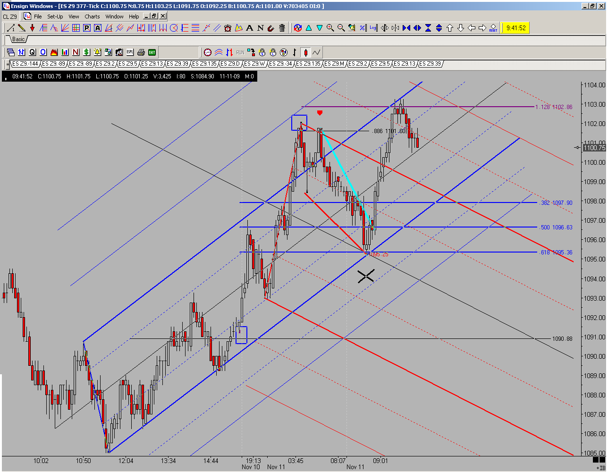Click the zoom out magnifier
The width and height of the screenshot is (608, 472).
point(341,28)
